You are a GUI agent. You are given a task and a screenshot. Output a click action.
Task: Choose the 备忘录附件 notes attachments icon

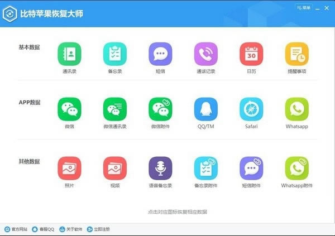point(206,168)
